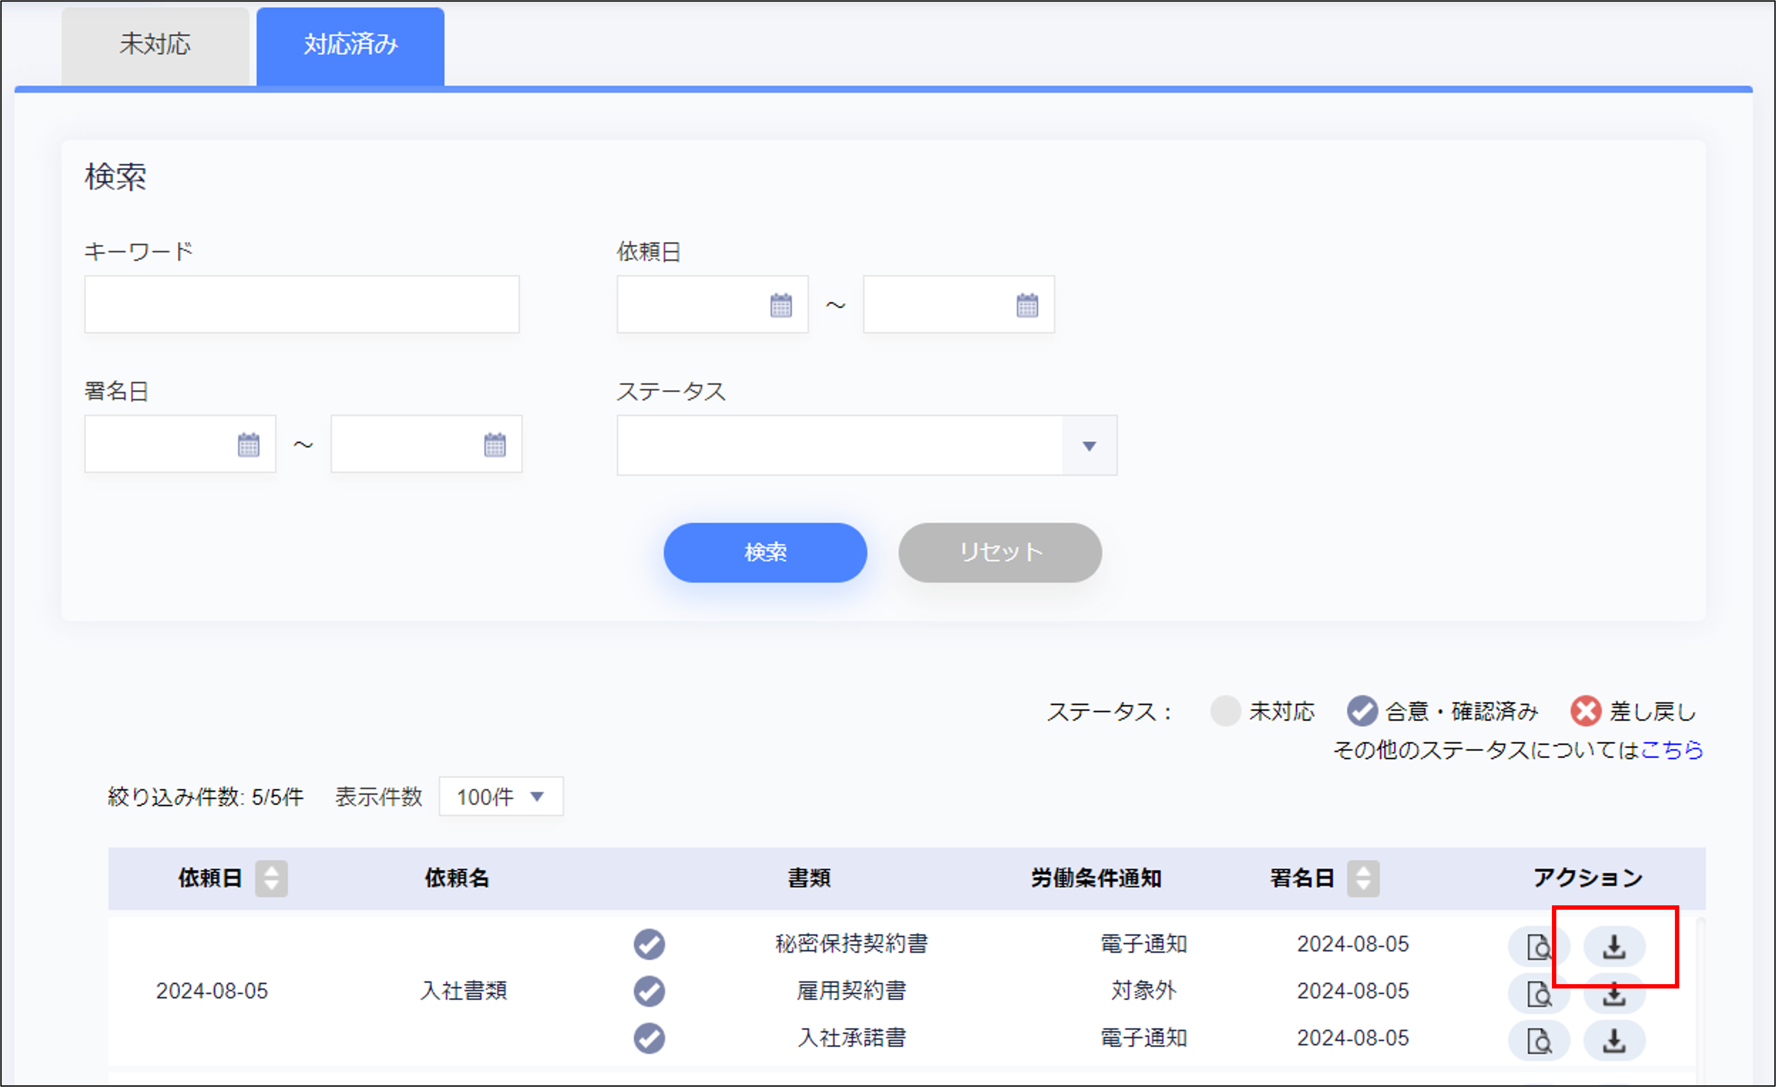Click the 雇用契約書 document name

[x=851, y=990]
